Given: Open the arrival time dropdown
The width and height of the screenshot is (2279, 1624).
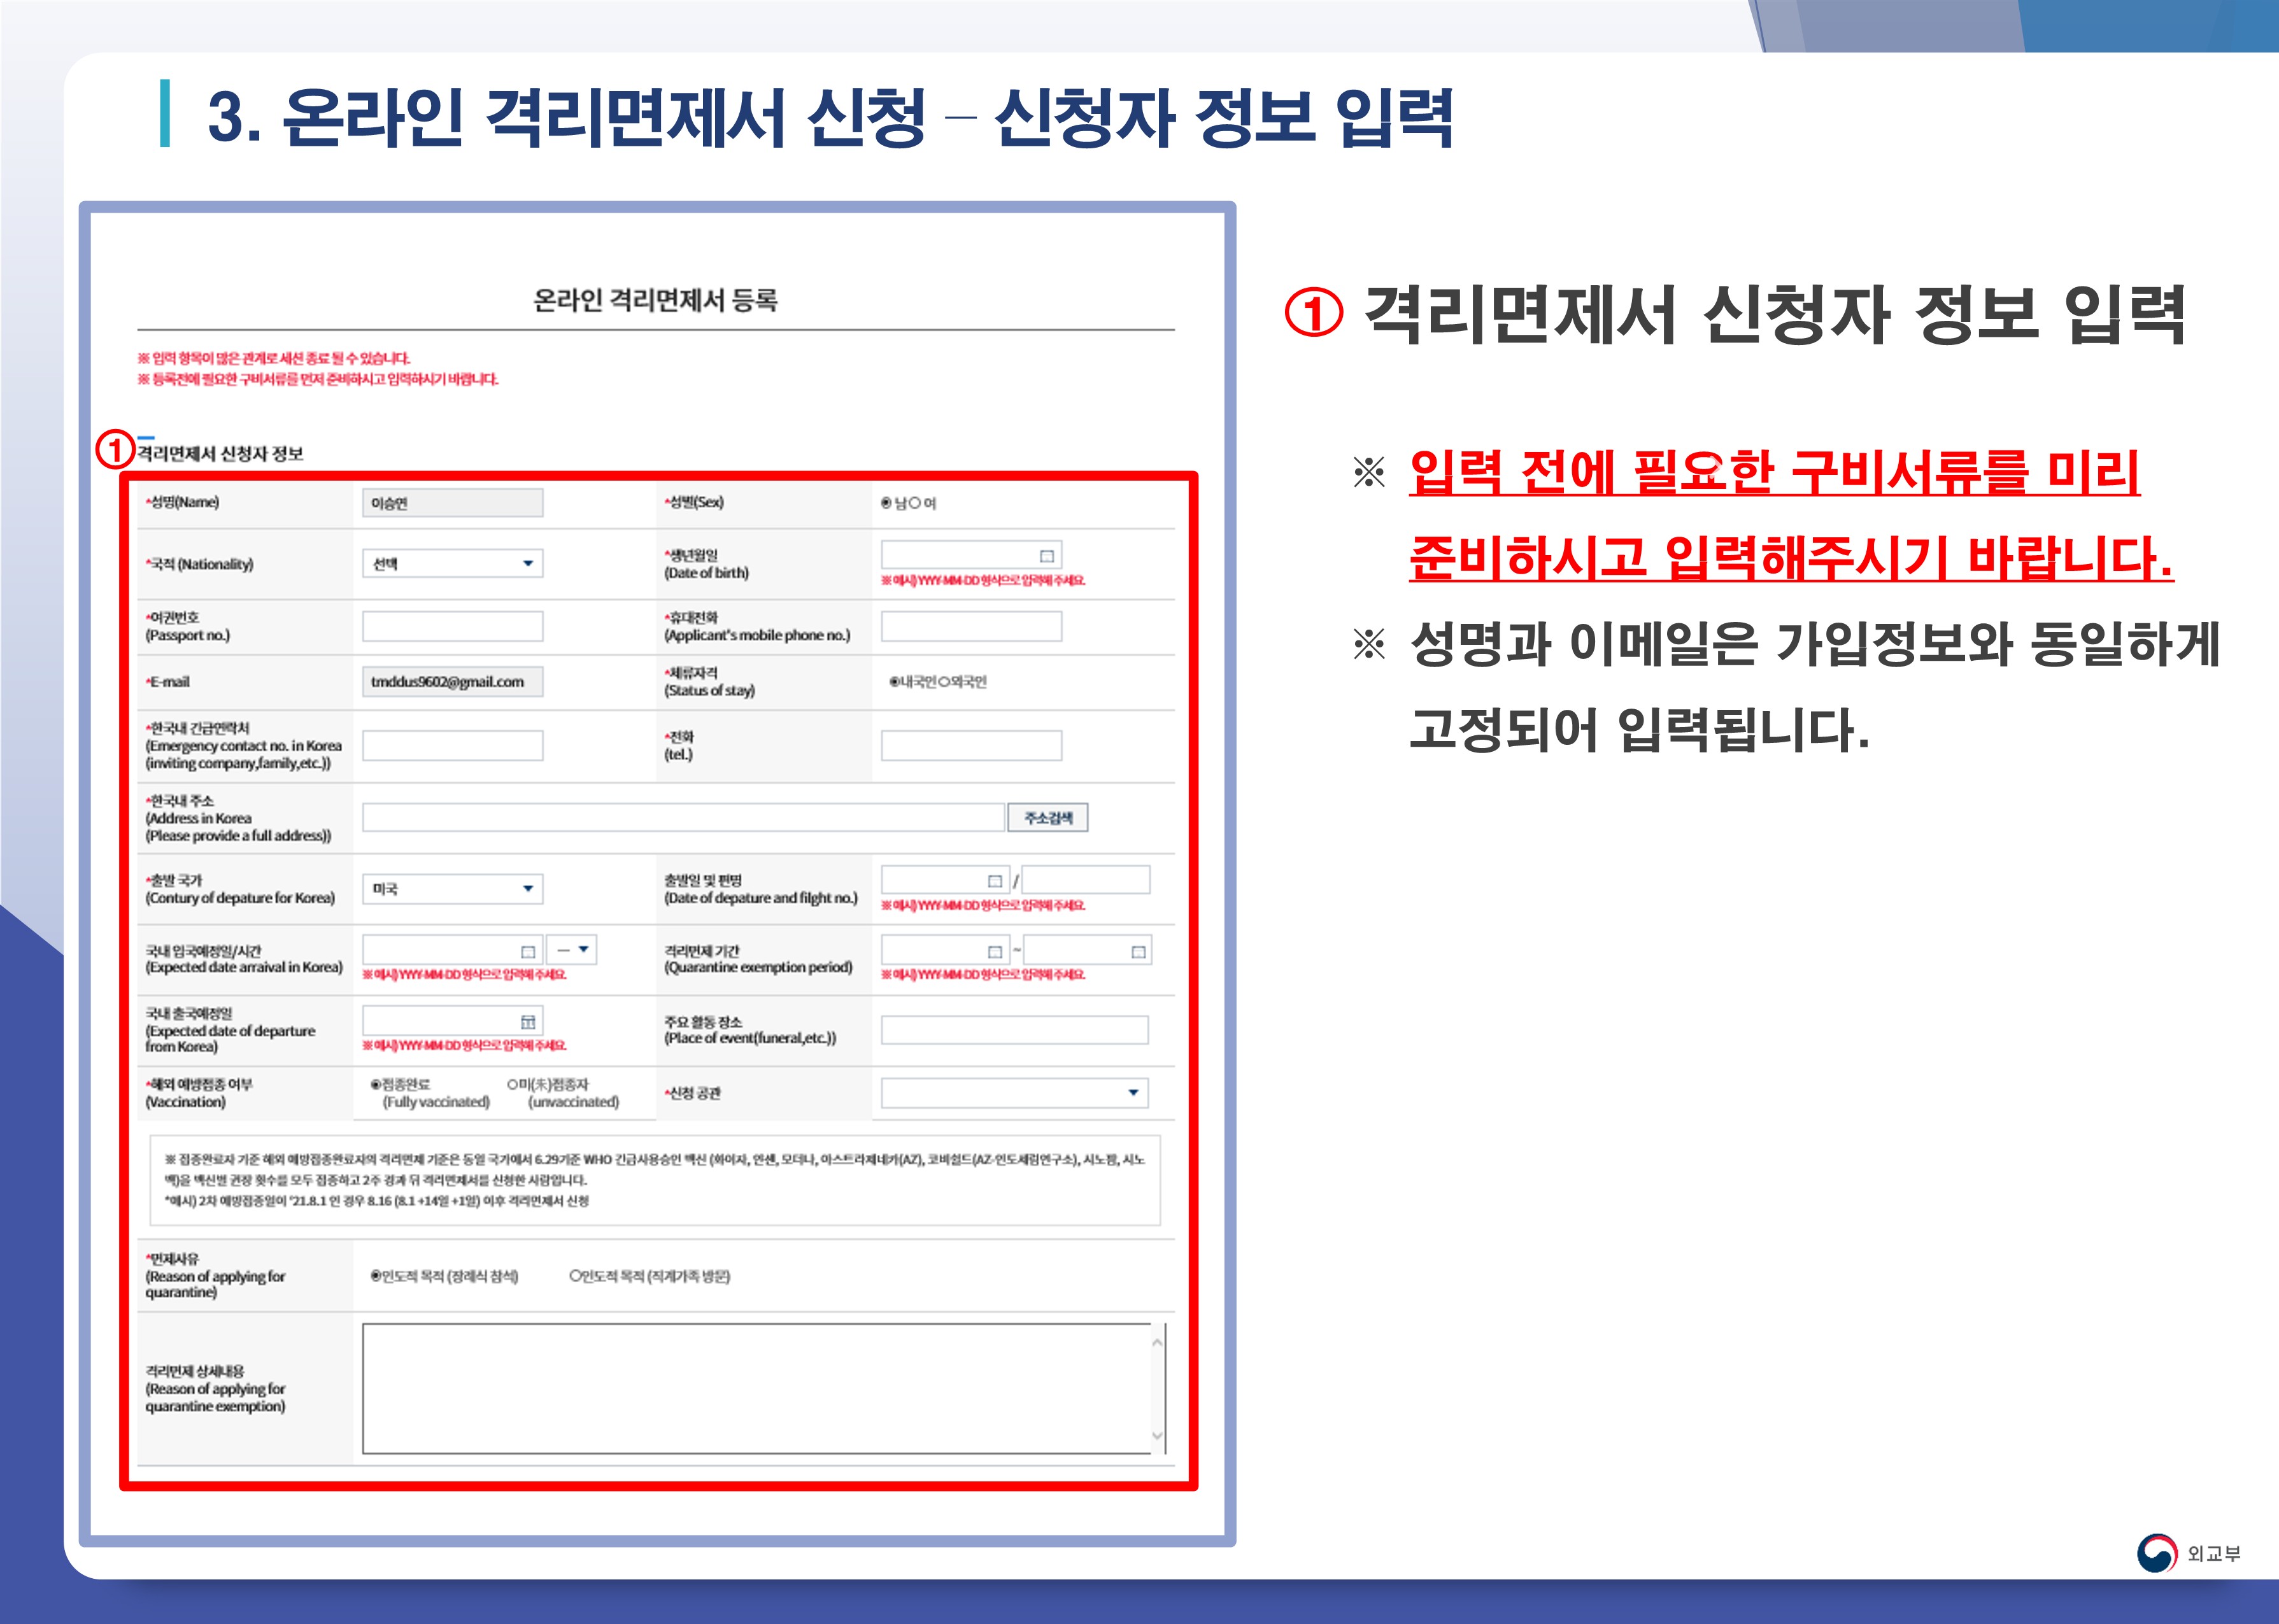Looking at the screenshot, I should click(x=572, y=950).
